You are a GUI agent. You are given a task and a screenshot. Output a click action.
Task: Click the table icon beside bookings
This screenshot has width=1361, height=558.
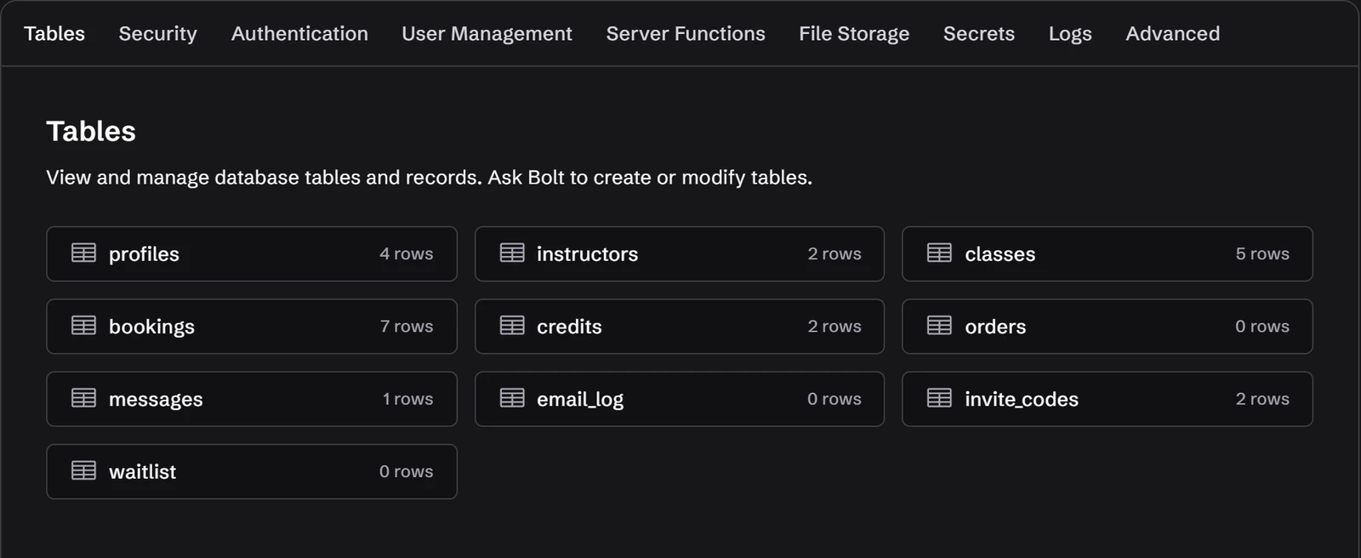tap(83, 326)
